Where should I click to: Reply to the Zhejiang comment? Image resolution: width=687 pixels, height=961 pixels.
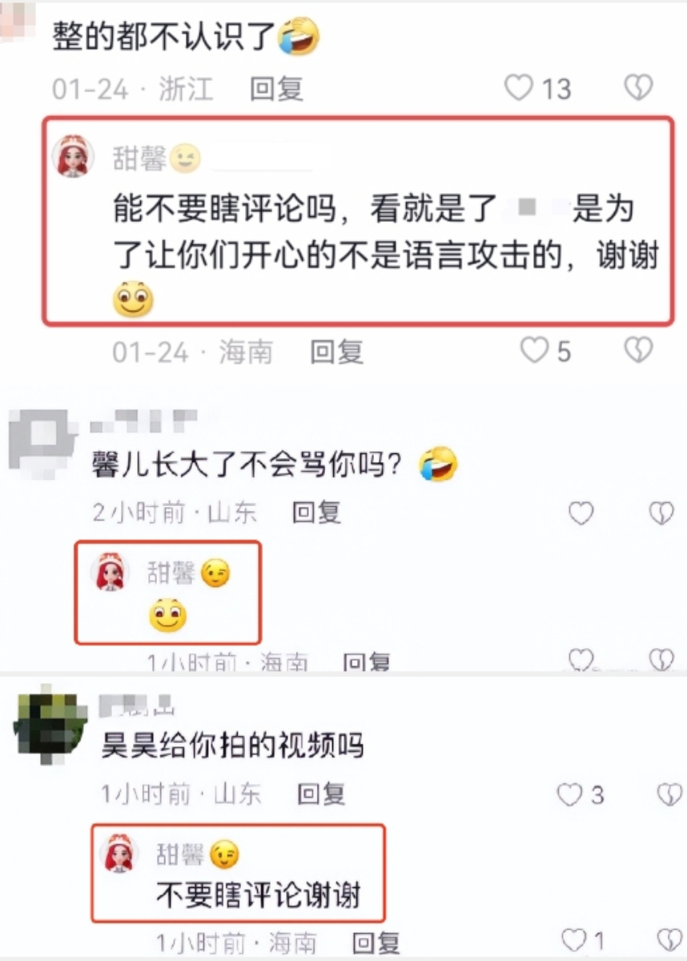(277, 88)
